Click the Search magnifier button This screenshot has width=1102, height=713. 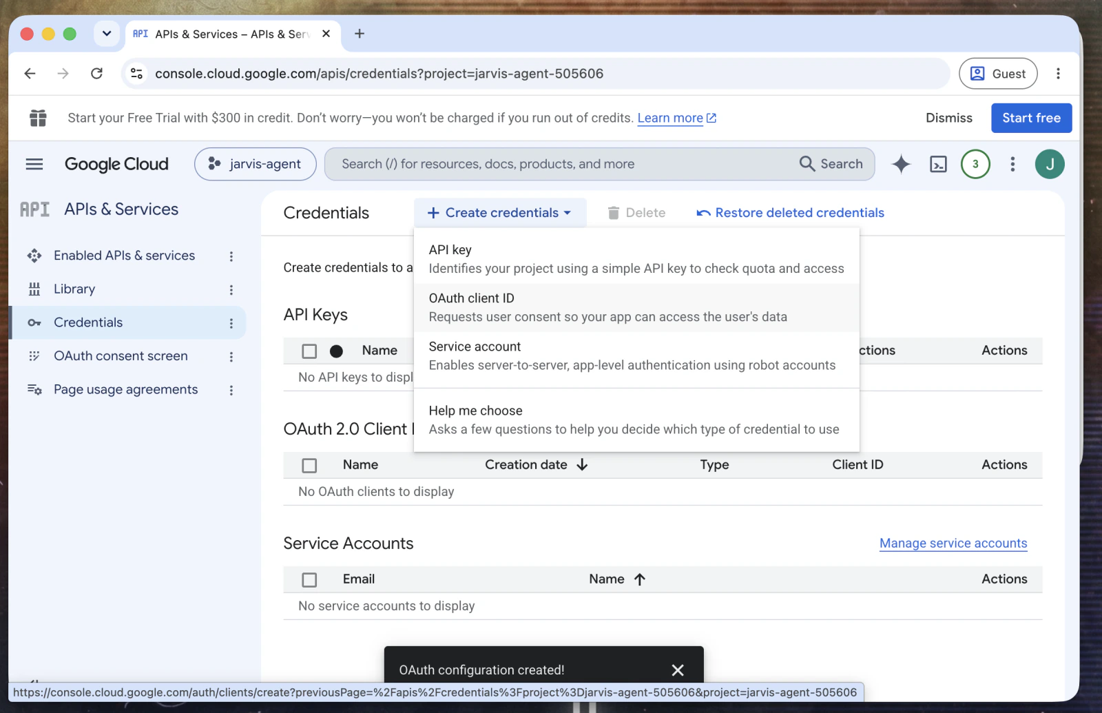tap(831, 164)
